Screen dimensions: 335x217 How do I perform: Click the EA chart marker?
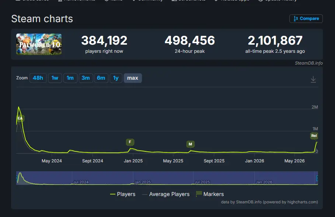point(20,118)
